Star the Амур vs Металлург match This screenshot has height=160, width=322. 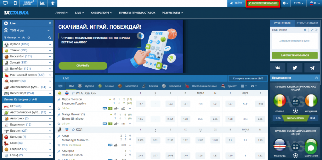(59, 145)
